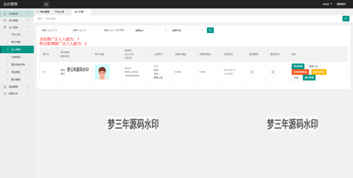Image resolution: width=353 pixels, height=178 pixels.
Task: Click the user icon beside 系统管理
Action: coord(5,86)
